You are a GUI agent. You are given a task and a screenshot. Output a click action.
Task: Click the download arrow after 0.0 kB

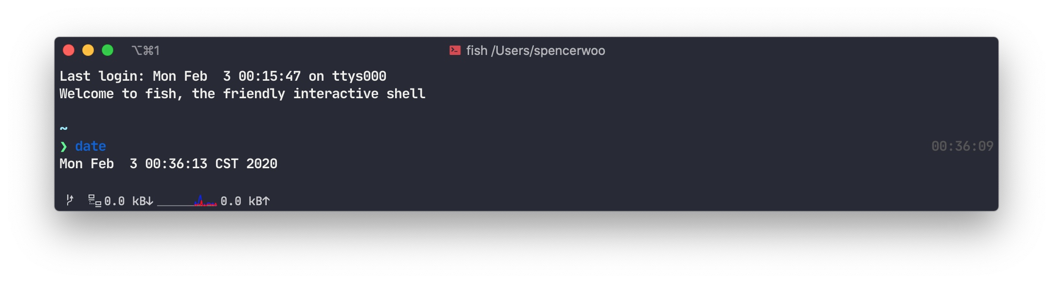pyautogui.click(x=149, y=201)
